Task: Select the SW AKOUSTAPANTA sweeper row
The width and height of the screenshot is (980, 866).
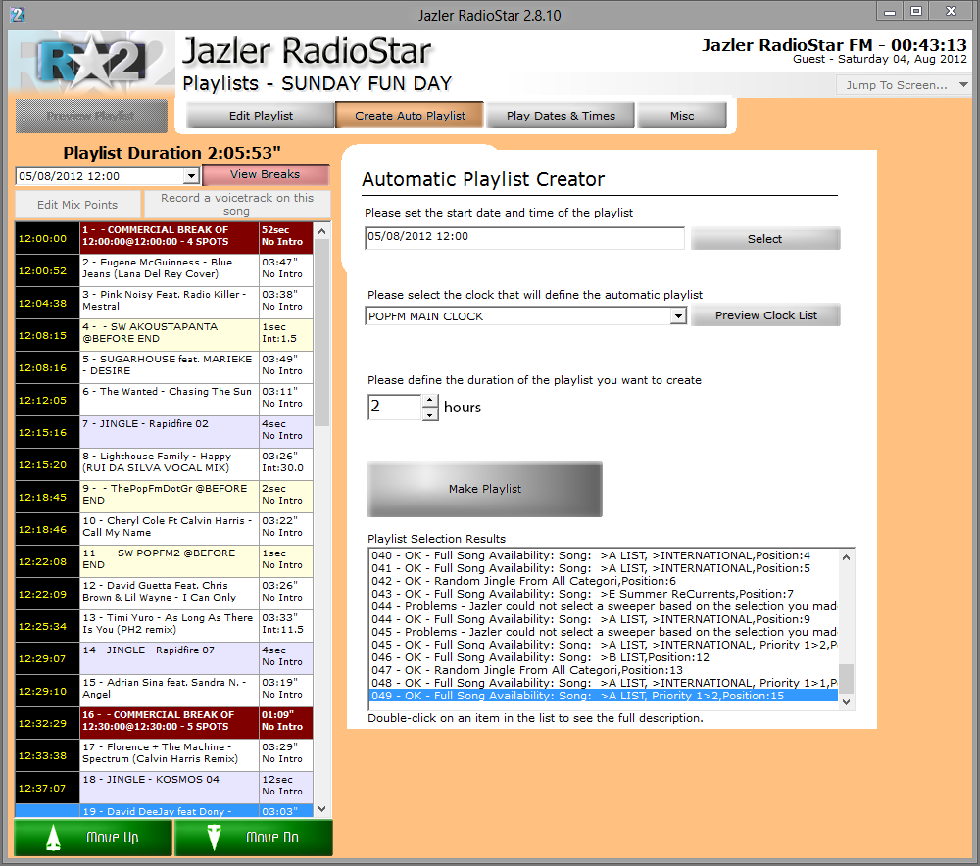Action: tap(164, 336)
